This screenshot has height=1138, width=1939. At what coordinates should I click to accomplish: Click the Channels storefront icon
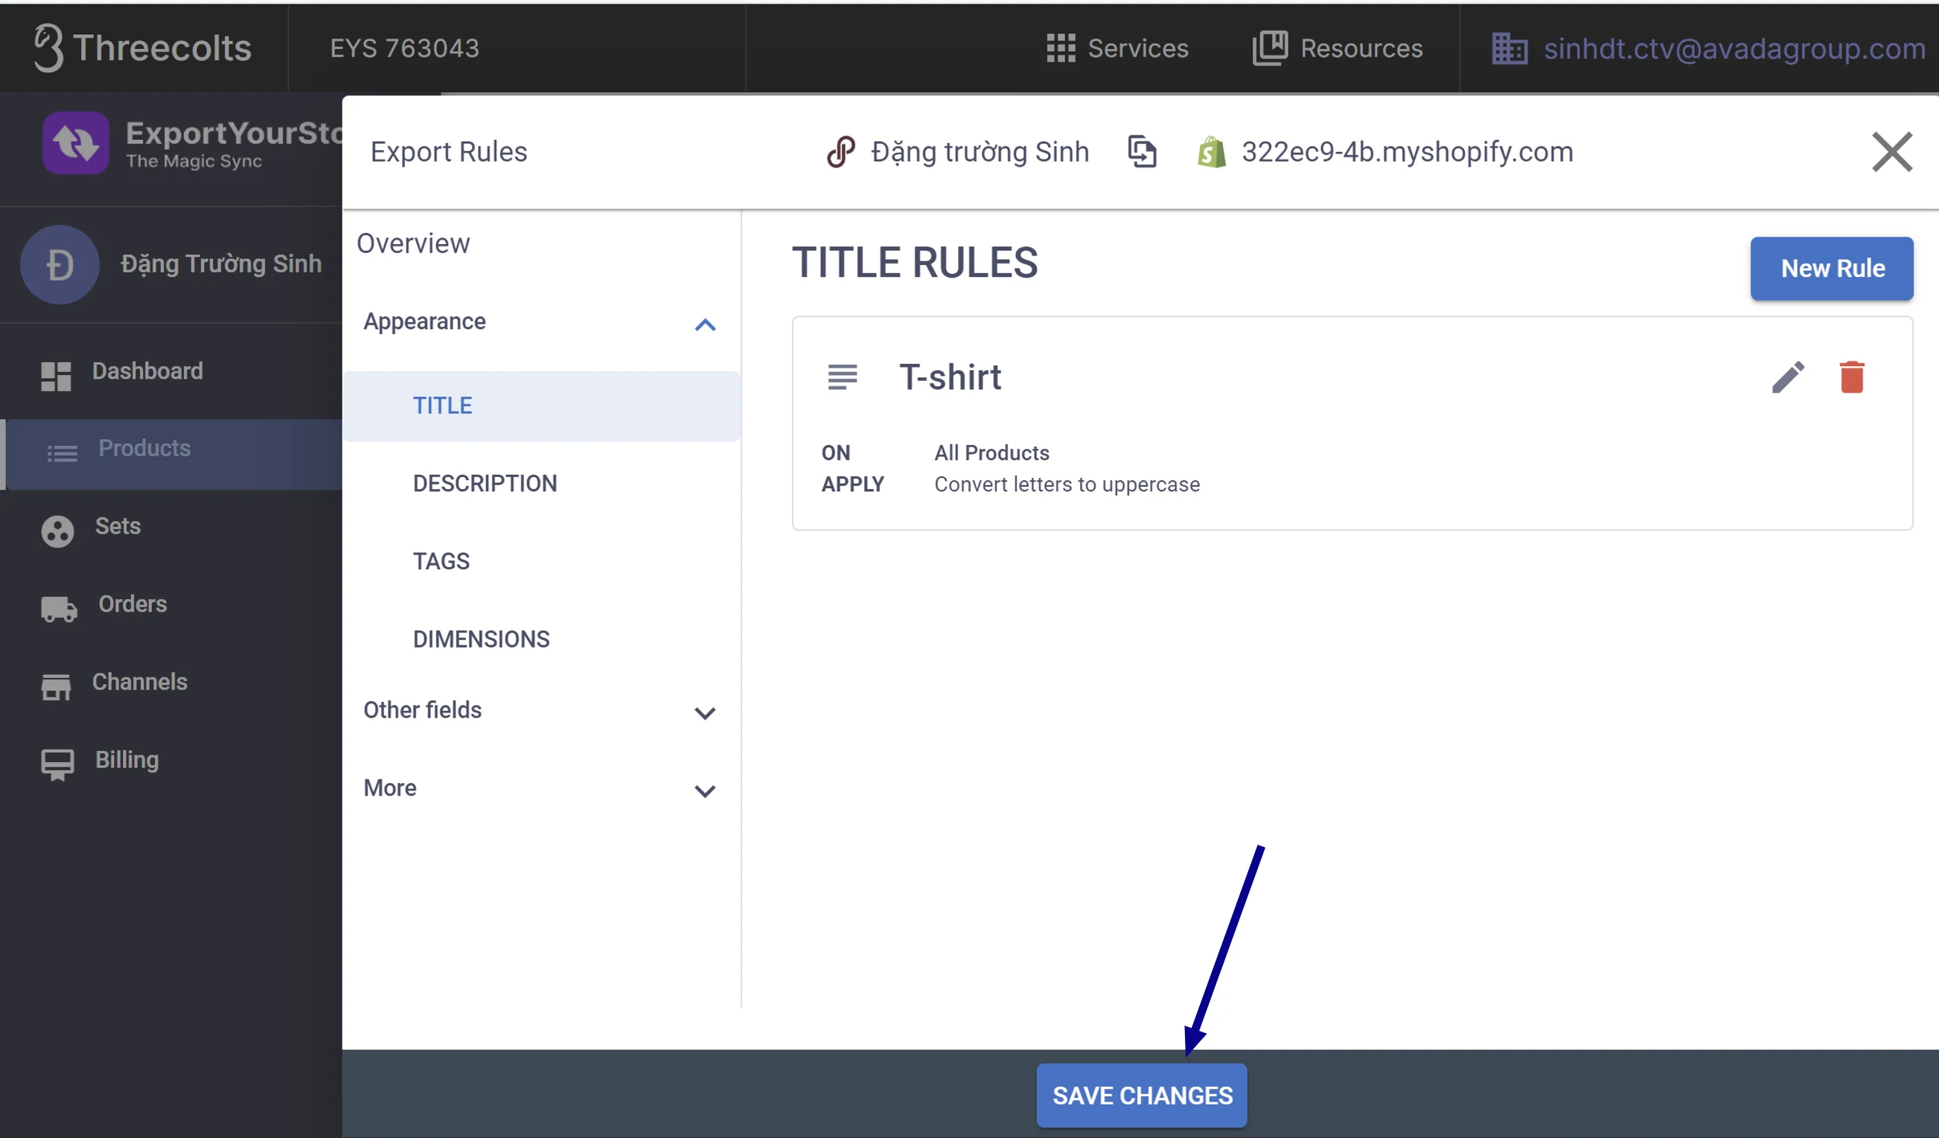click(x=55, y=686)
